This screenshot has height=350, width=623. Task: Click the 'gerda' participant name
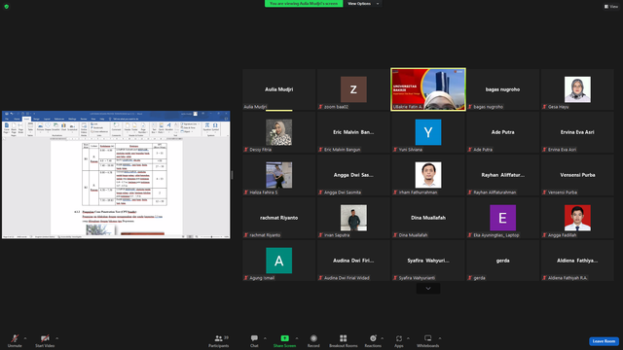coord(502,261)
